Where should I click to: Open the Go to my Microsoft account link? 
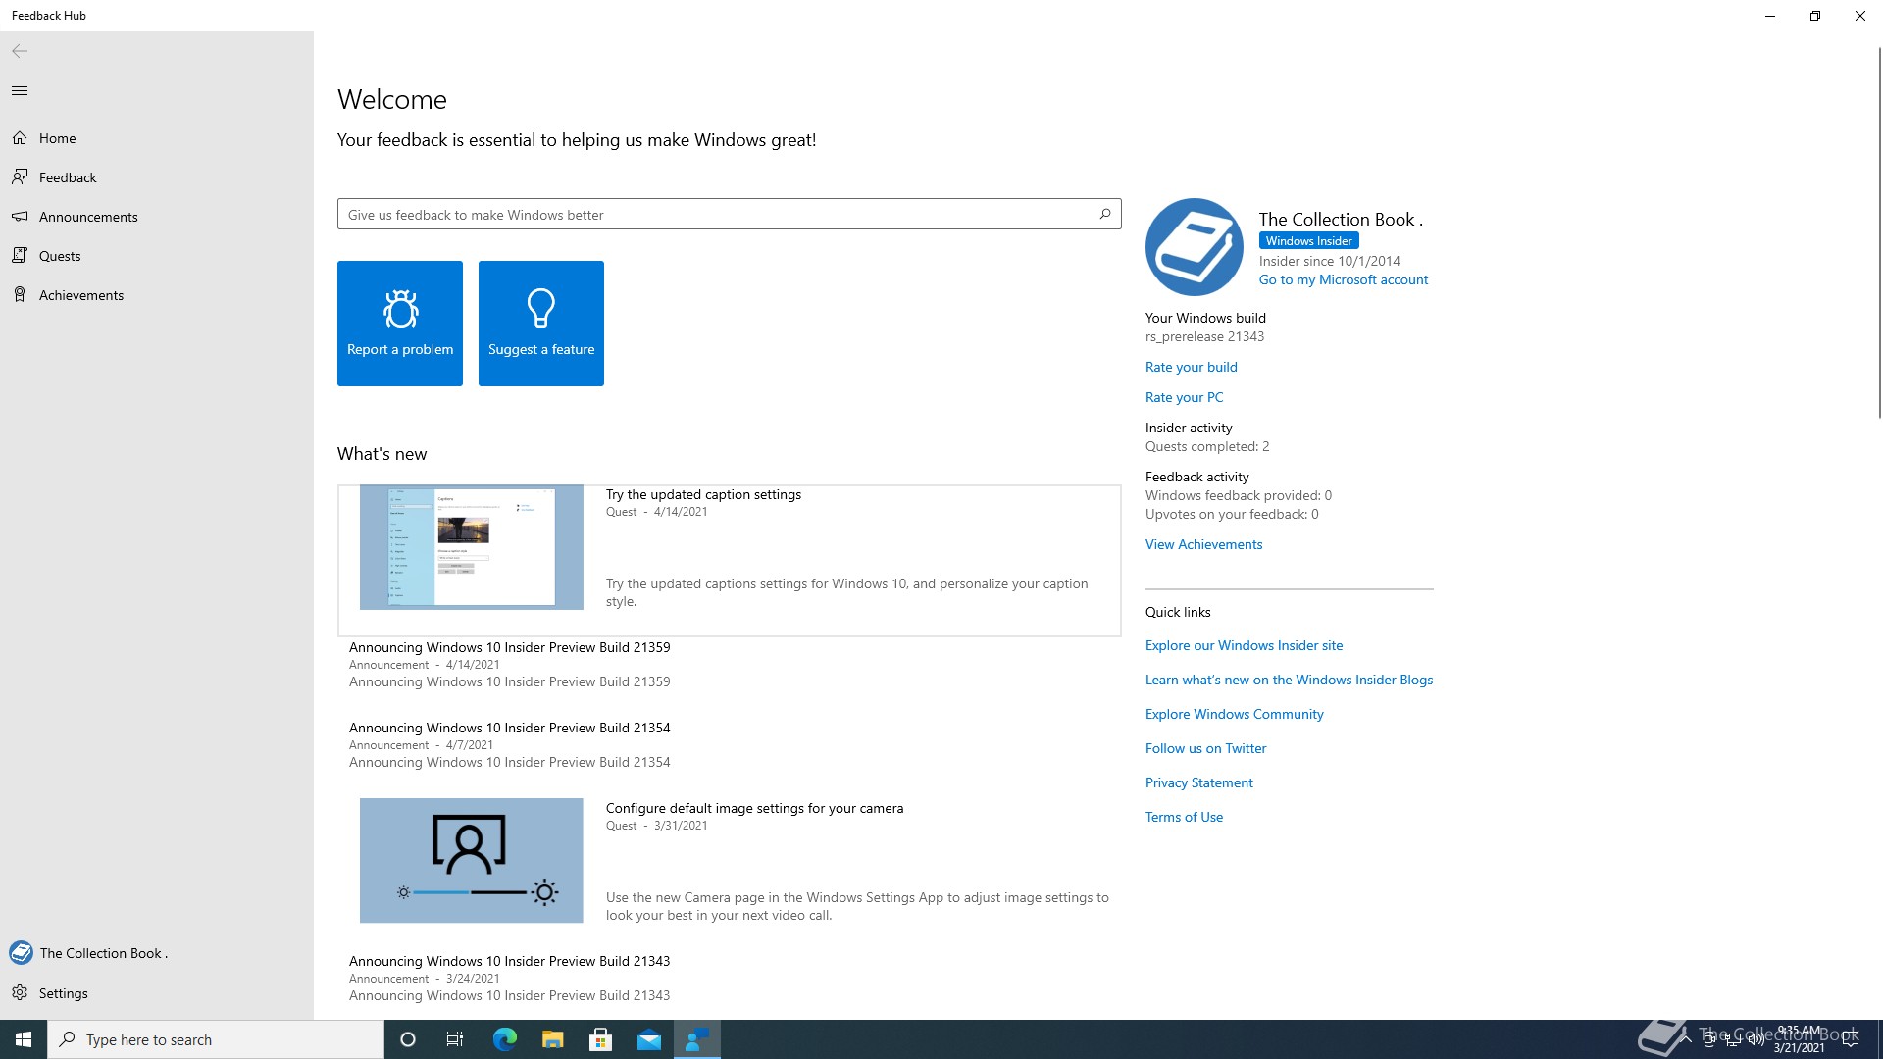click(x=1343, y=280)
